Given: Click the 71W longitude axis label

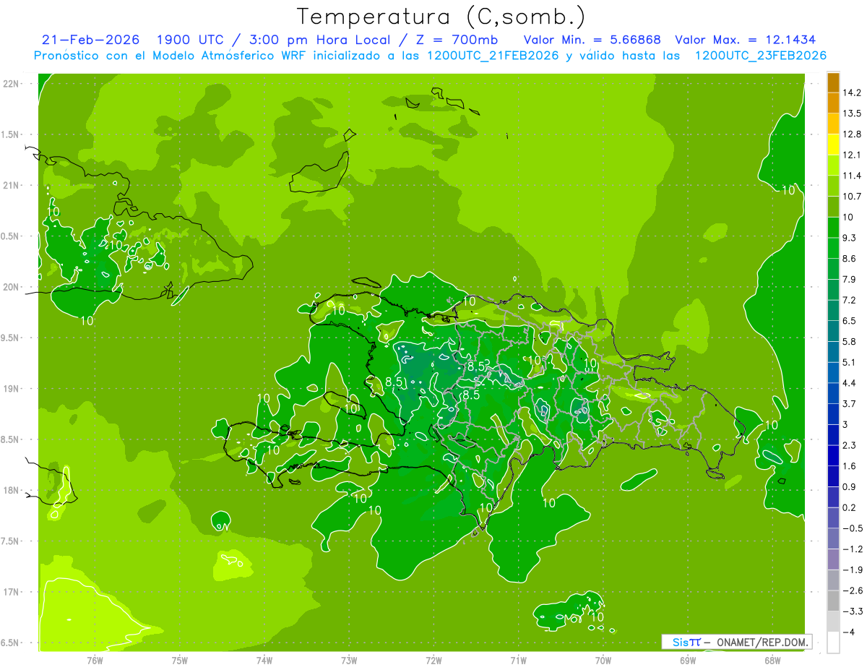Looking at the screenshot, I should click(x=518, y=660).
